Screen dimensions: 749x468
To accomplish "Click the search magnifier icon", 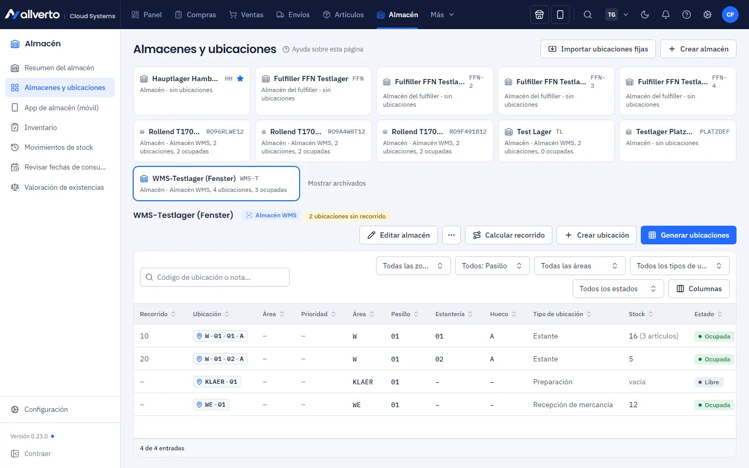I will tap(588, 15).
